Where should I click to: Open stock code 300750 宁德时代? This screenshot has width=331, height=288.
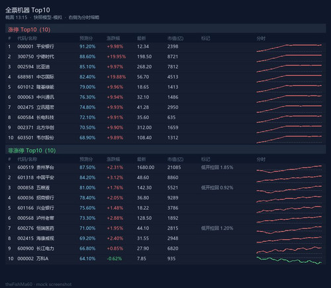36,56
